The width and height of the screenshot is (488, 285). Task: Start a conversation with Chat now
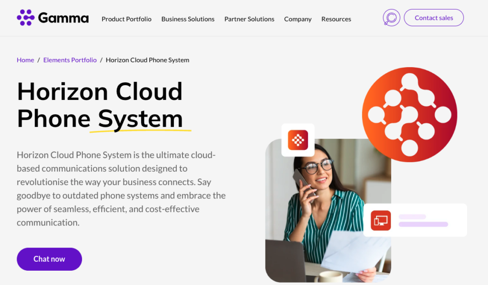coord(49,259)
